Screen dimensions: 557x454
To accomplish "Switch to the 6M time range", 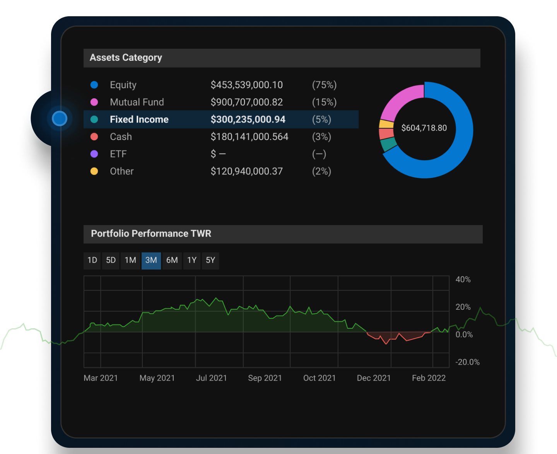I will click(172, 260).
